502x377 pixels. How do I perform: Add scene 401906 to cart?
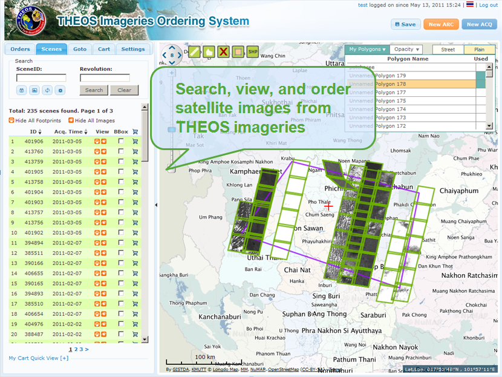click(x=135, y=141)
